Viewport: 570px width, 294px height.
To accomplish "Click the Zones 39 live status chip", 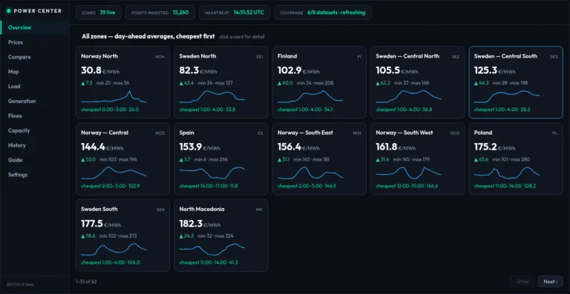I will (x=99, y=13).
